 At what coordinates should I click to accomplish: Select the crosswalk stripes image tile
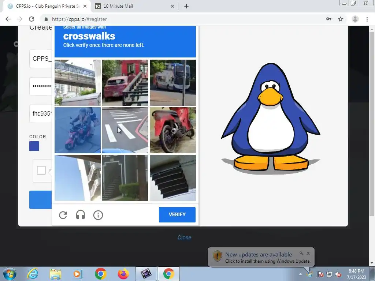125,130
